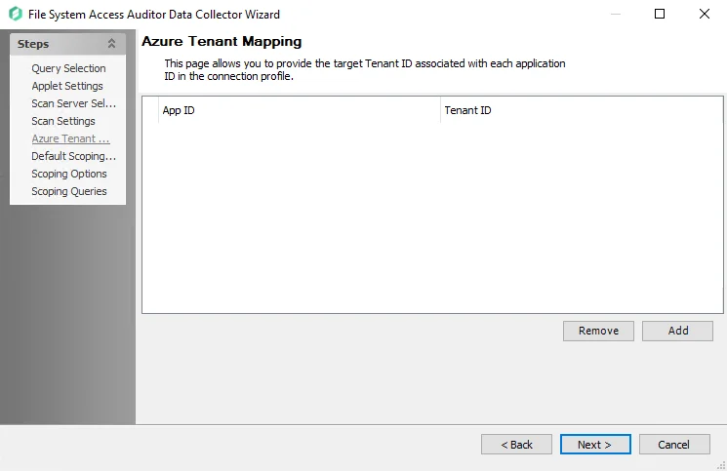Minimize the wizard window
Viewport: 727px width, 471px height.
[x=615, y=14]
